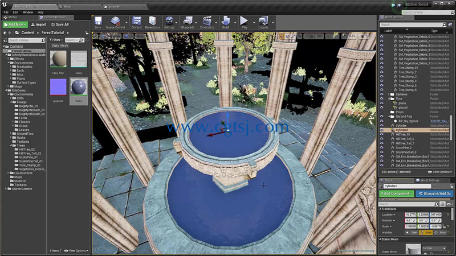
Task: Open the Settings toolbar icon
Action: point(169,22)
